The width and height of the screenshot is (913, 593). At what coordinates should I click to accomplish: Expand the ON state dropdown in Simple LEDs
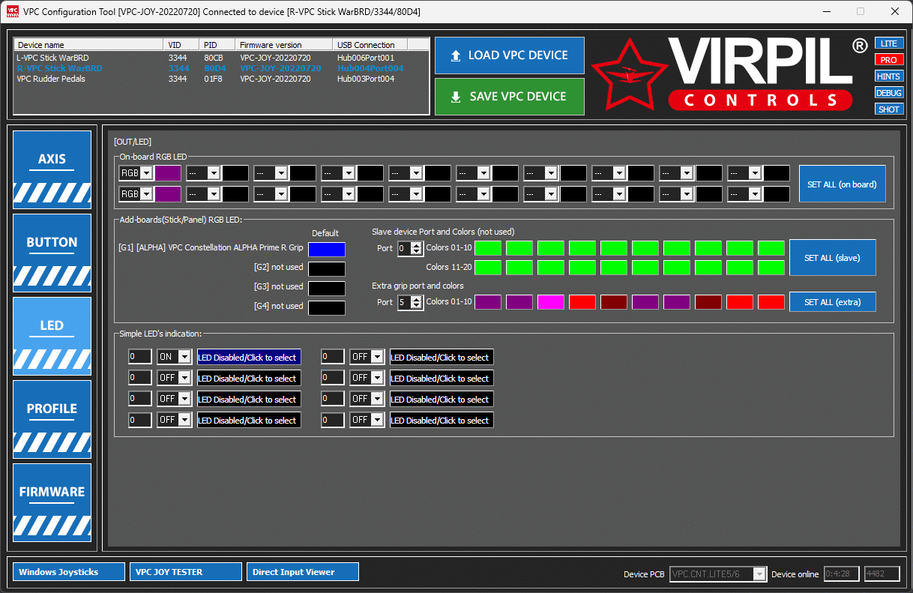(185, 358)
